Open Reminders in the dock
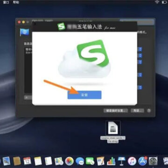 pos(49,161)
